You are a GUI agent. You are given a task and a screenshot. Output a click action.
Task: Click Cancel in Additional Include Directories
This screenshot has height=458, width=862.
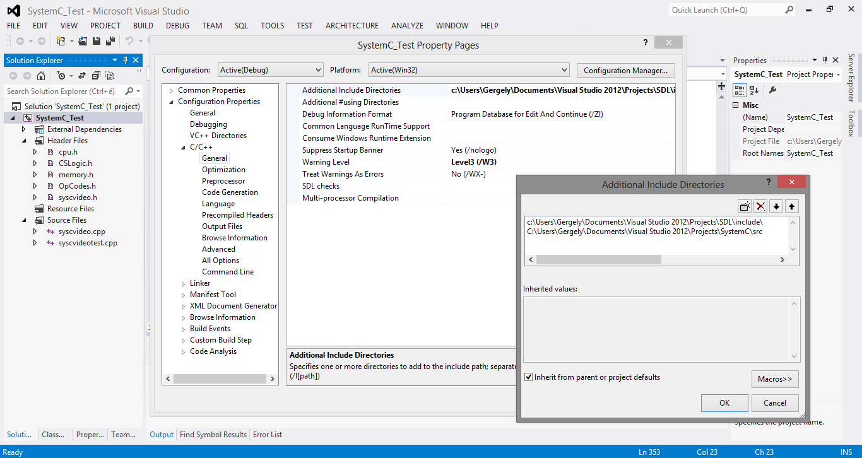[x=775, y=403]
